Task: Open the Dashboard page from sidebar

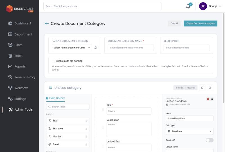Action: [19, 23]
